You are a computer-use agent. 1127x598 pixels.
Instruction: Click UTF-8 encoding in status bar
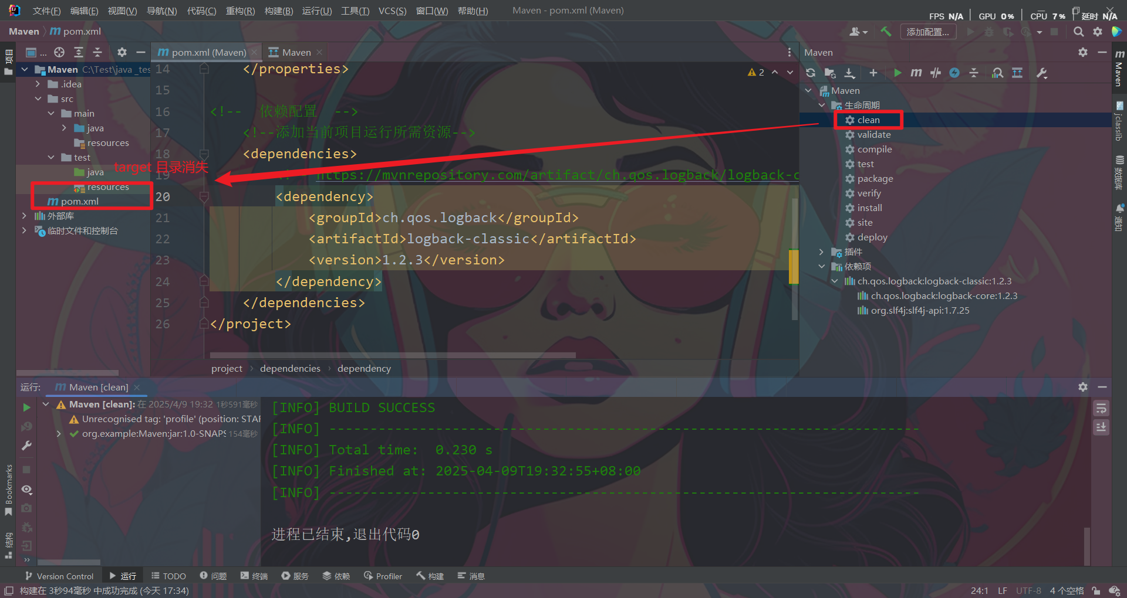[1028, 590]
